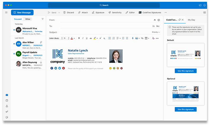The width and height of the screenshot is (210, 126).
Task: Switch to Focused inbox tab
Action: click(18, 19)
